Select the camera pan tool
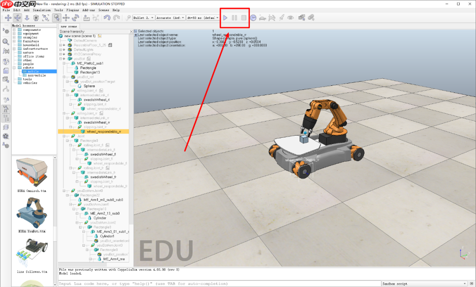Viewport: 476px width, 287px height. pos(8,18)
